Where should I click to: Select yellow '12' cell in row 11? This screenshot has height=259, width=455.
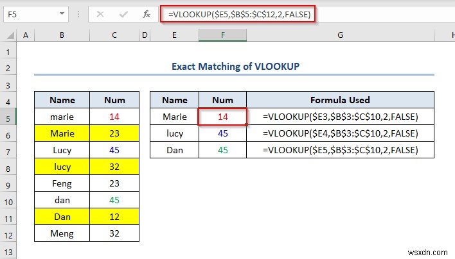pos(114,217)
